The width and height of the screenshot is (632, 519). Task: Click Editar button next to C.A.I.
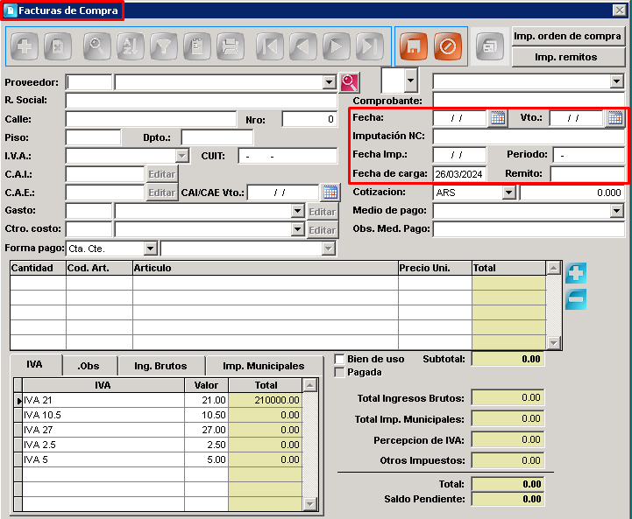(162, 174)
